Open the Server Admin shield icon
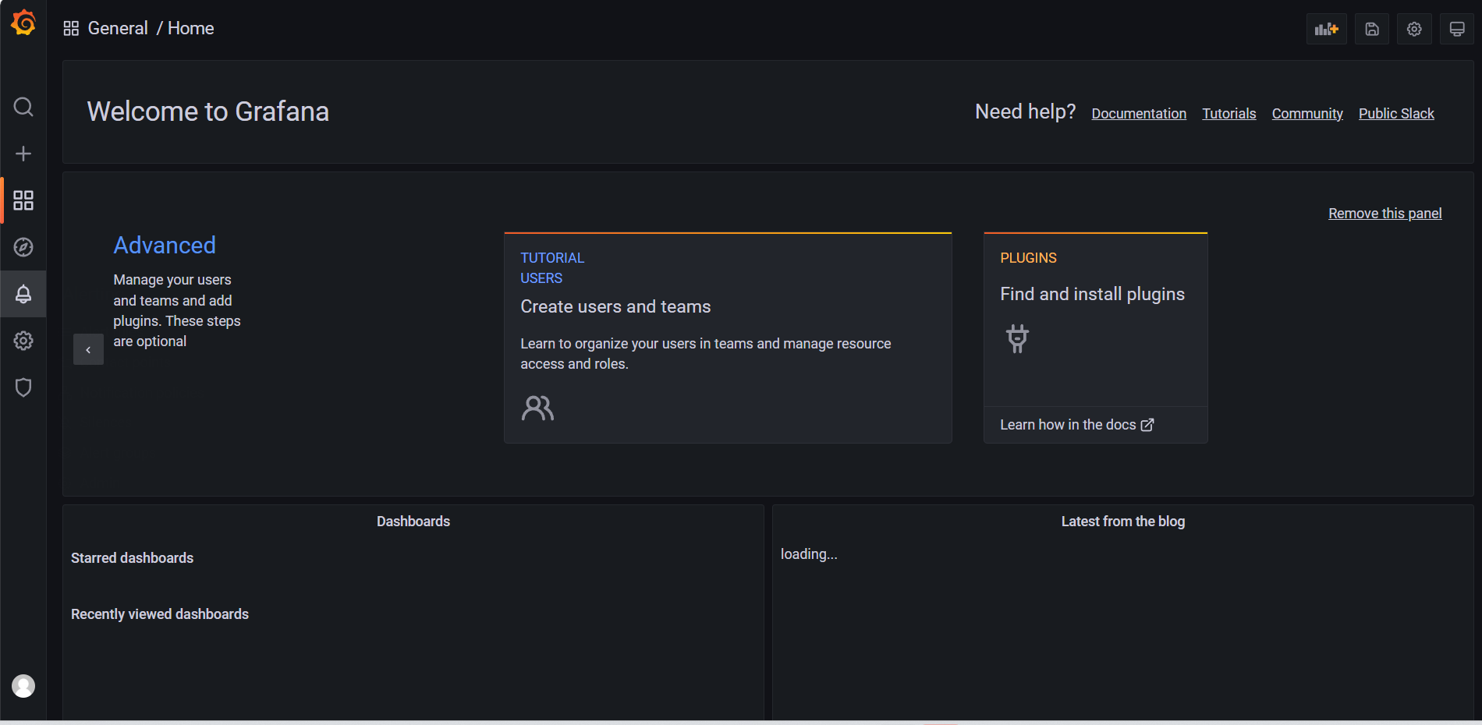This screenshot has height=725, width=1482. coord(23,387)
